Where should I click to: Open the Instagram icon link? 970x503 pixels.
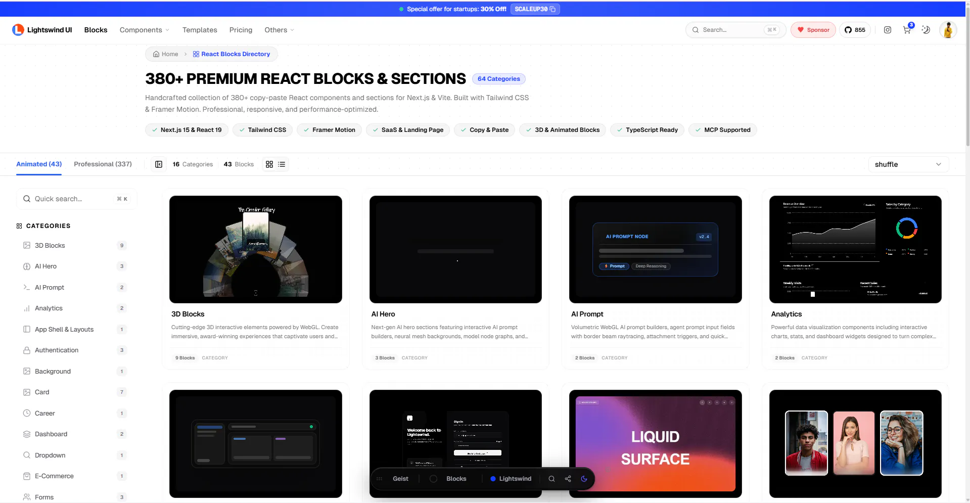tap(888, 30)
